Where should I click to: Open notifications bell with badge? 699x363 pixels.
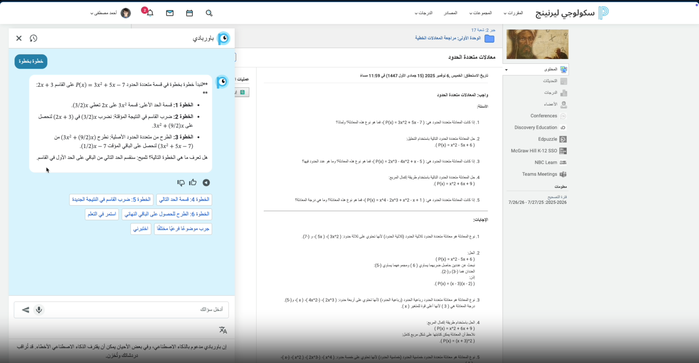[x=150, y=13]
